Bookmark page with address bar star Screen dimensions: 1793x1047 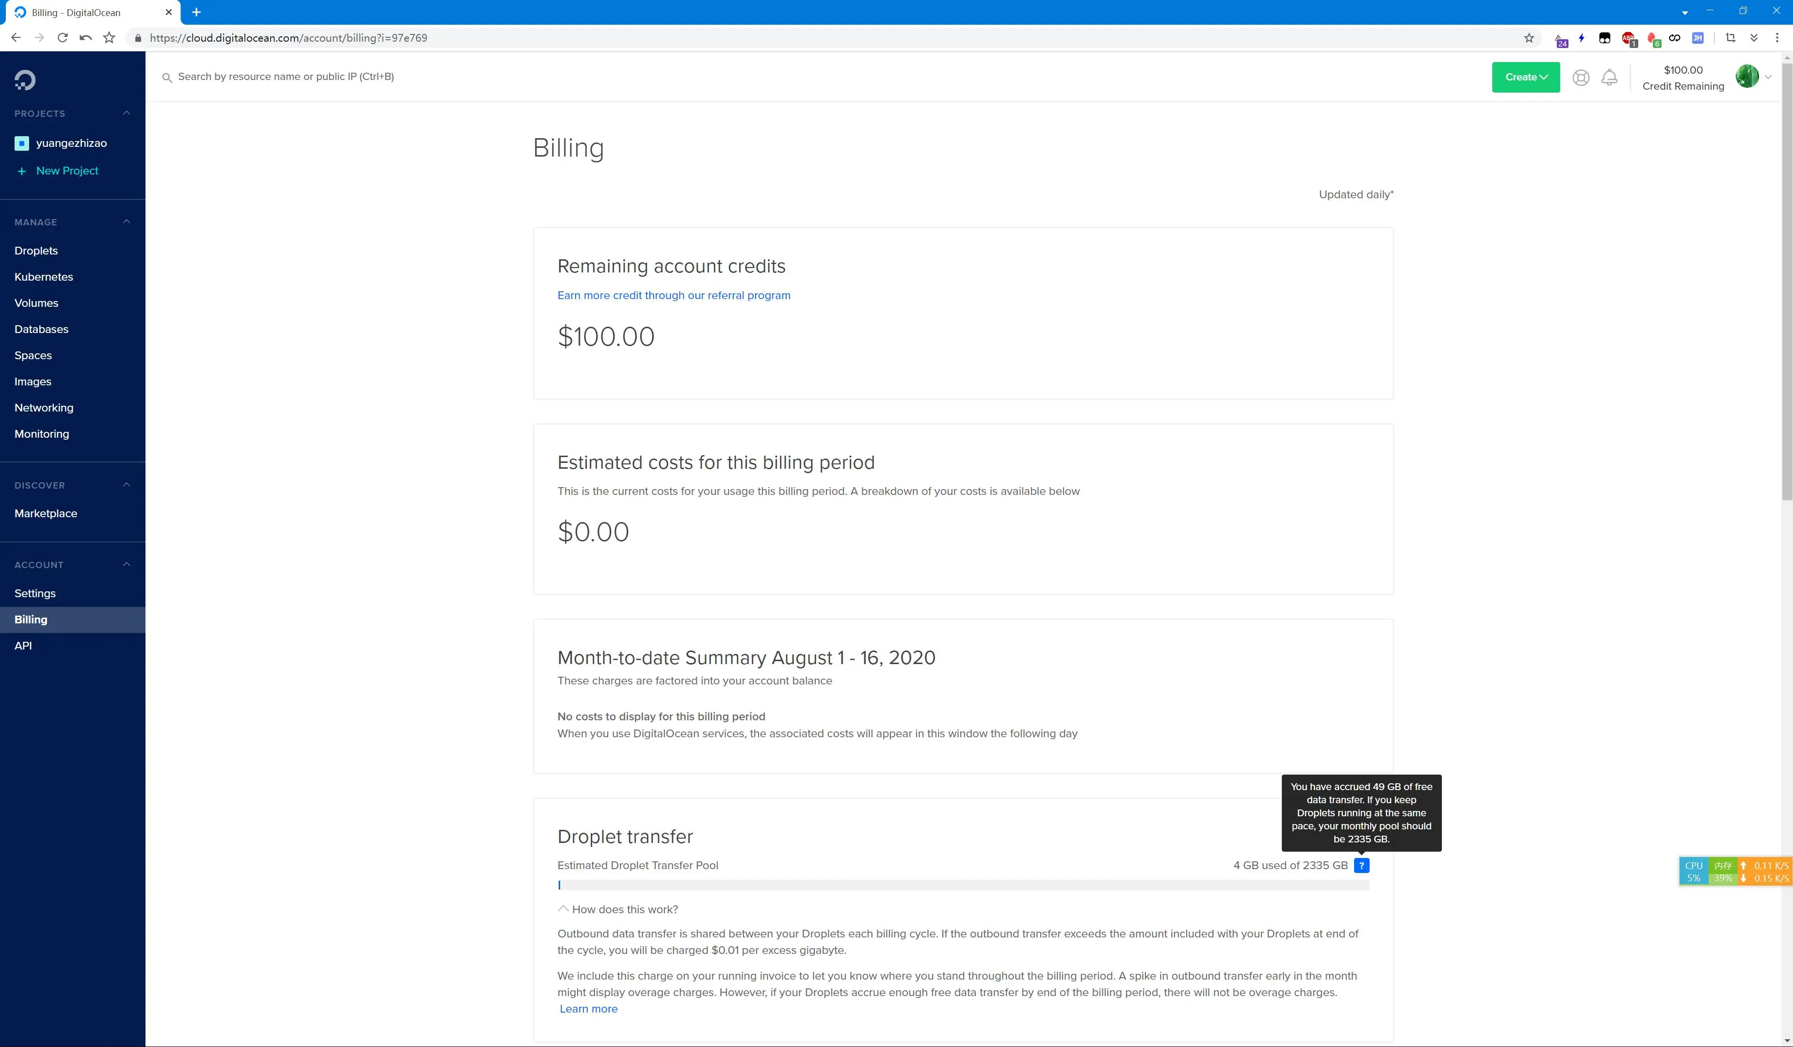[x=1528, y=38]
